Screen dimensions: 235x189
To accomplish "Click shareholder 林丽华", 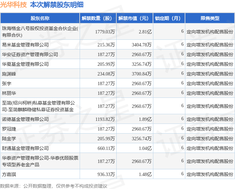I will (9, 93).
